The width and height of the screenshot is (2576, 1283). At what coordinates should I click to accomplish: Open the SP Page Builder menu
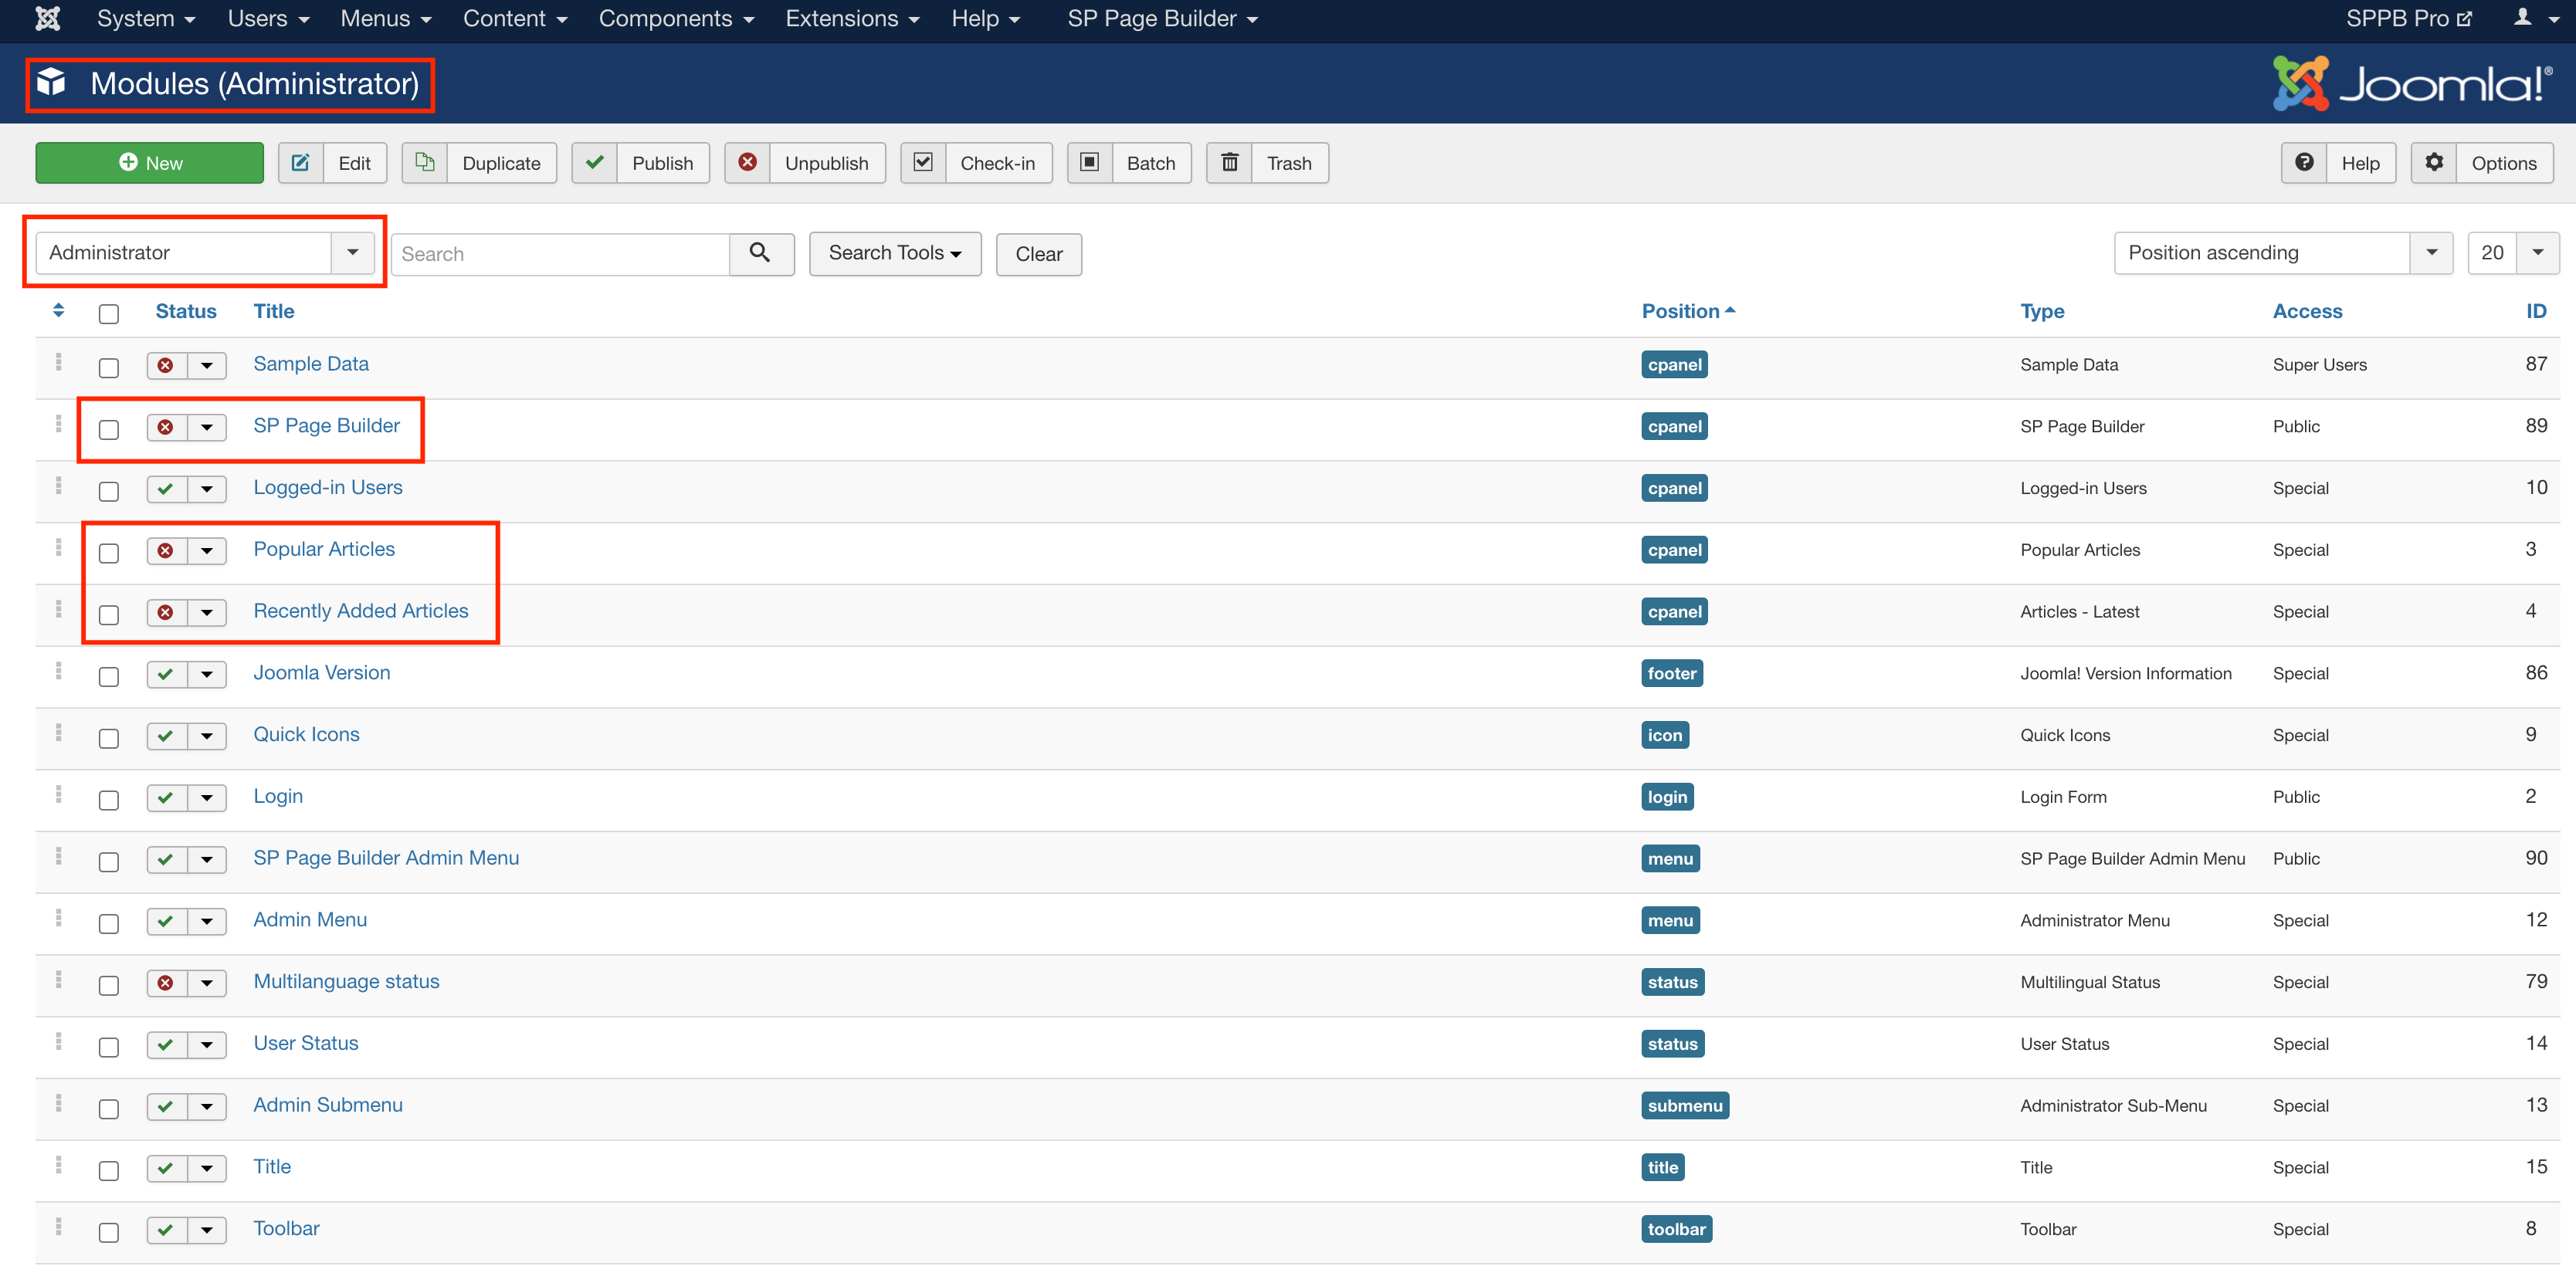(1162, 19)
